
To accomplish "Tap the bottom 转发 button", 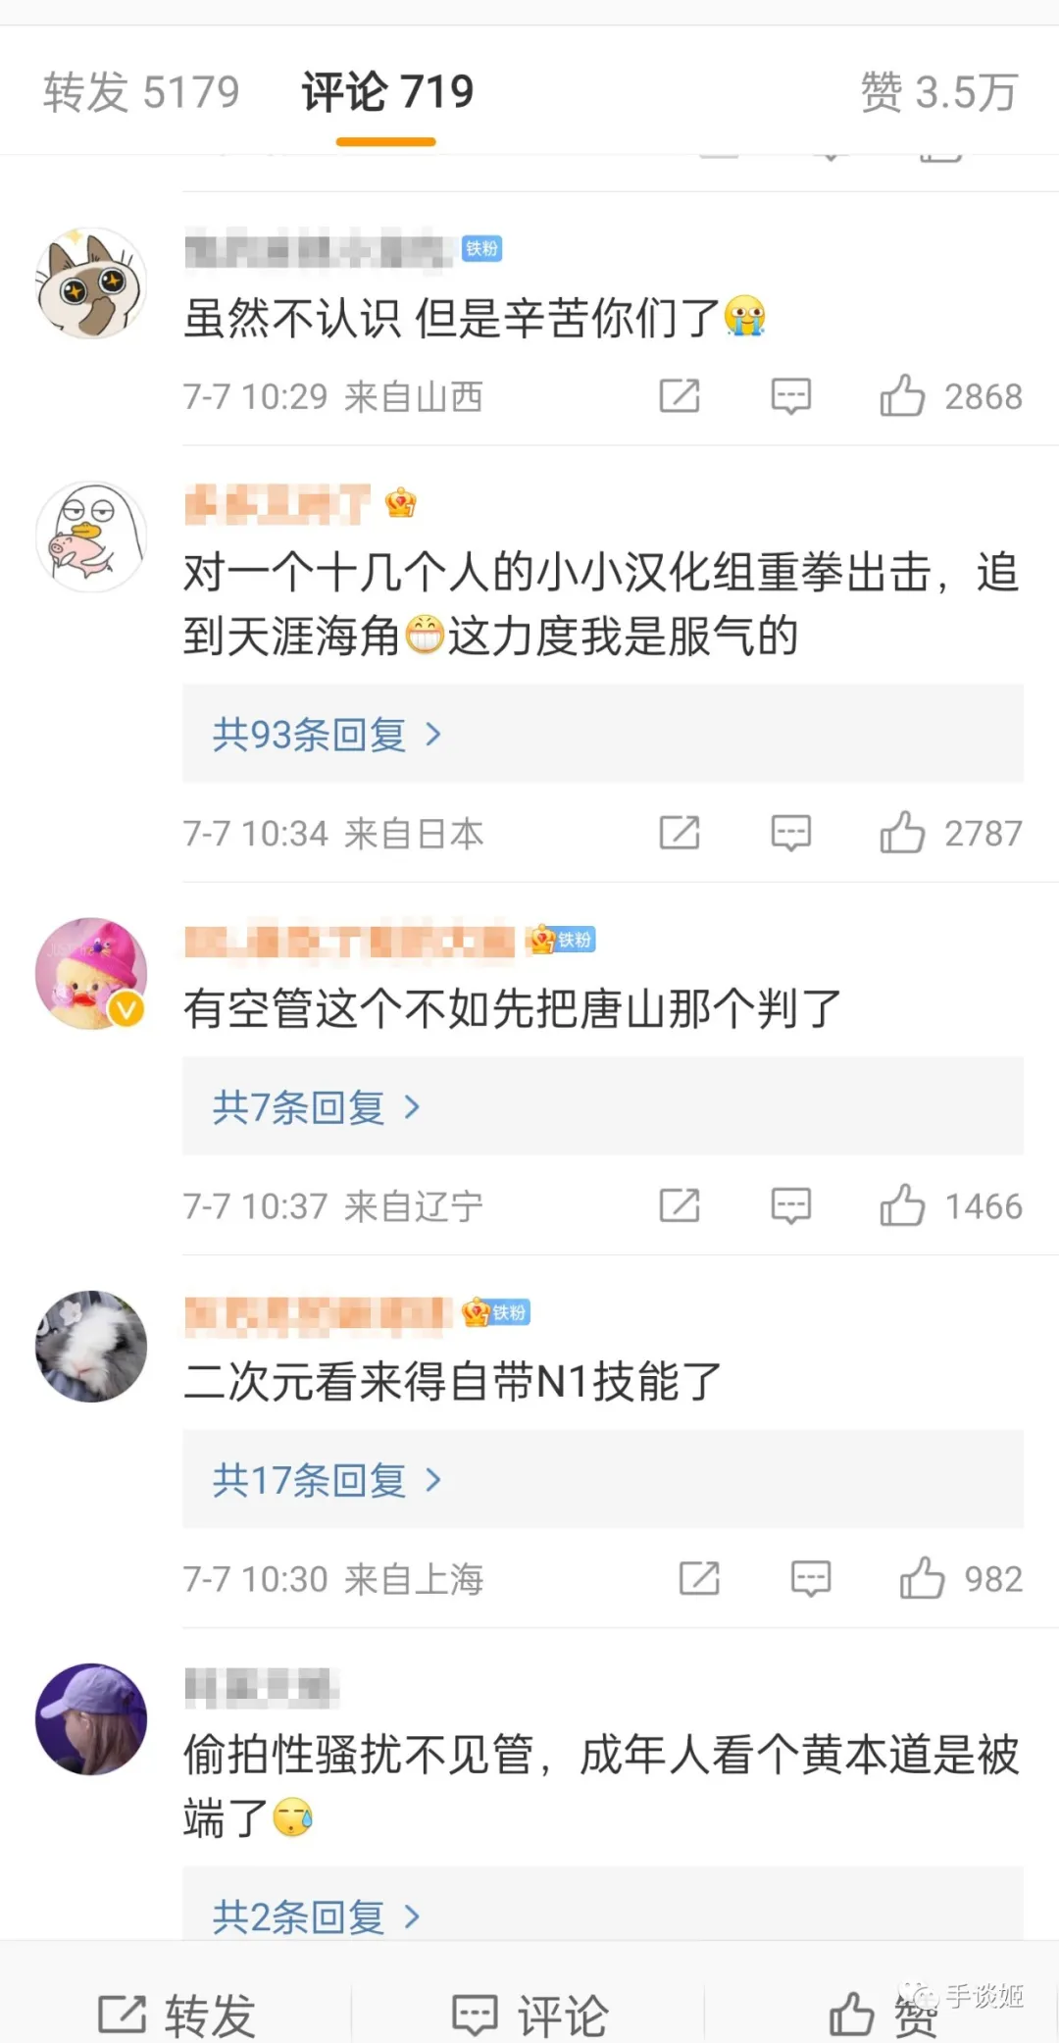I will [x=176, y=2015].
